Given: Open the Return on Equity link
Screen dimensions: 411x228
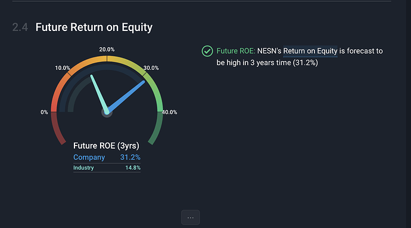Looking at the screenshot, I should click(310, 51).
